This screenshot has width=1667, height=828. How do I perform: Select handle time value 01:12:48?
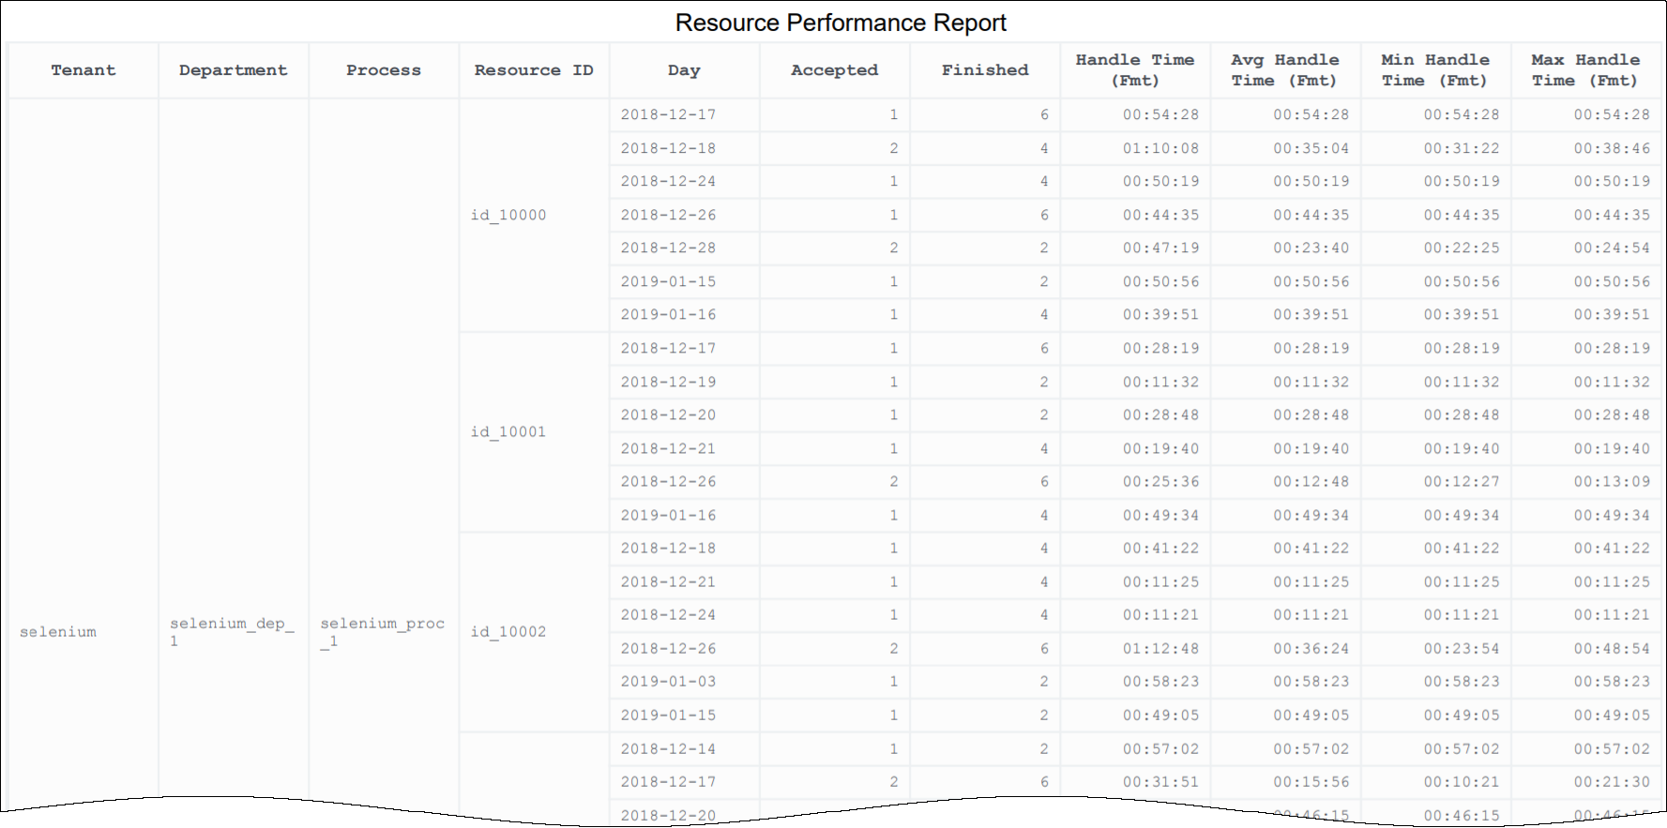1160,649
